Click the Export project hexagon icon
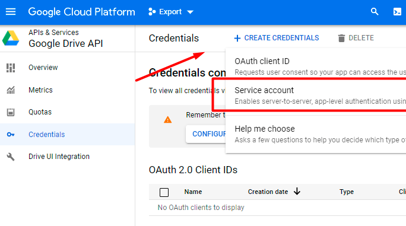 (x=152, y=12)
